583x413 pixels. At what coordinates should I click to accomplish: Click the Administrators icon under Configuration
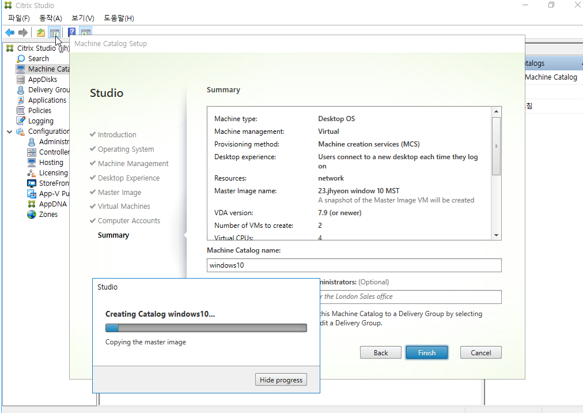(32, 142)
